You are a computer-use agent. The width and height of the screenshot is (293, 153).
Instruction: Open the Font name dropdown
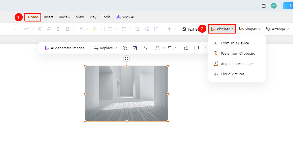click(28, 29)
